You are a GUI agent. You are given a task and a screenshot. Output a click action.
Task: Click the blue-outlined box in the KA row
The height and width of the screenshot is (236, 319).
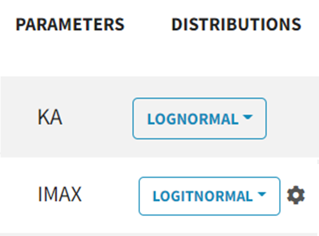[x=199, y=119]
